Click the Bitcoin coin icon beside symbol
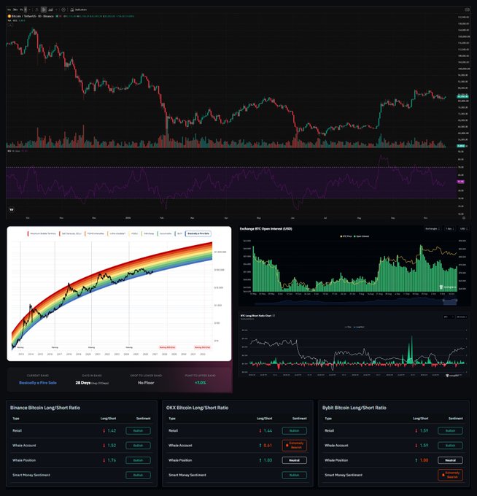The width and height of the screenshot is (477, 496). (9, 16)
